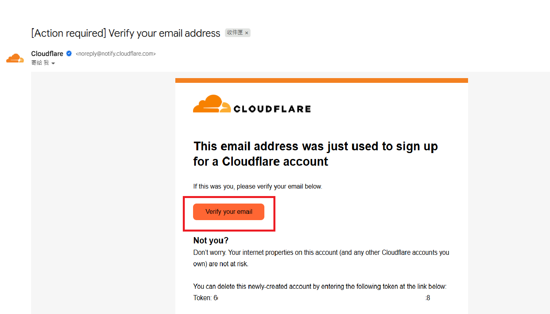The width and height of the screenshot is (550, 314).
Task: Remove the 收件匣 label with its x
Action: pyautogui.click(x=247, y=33)
